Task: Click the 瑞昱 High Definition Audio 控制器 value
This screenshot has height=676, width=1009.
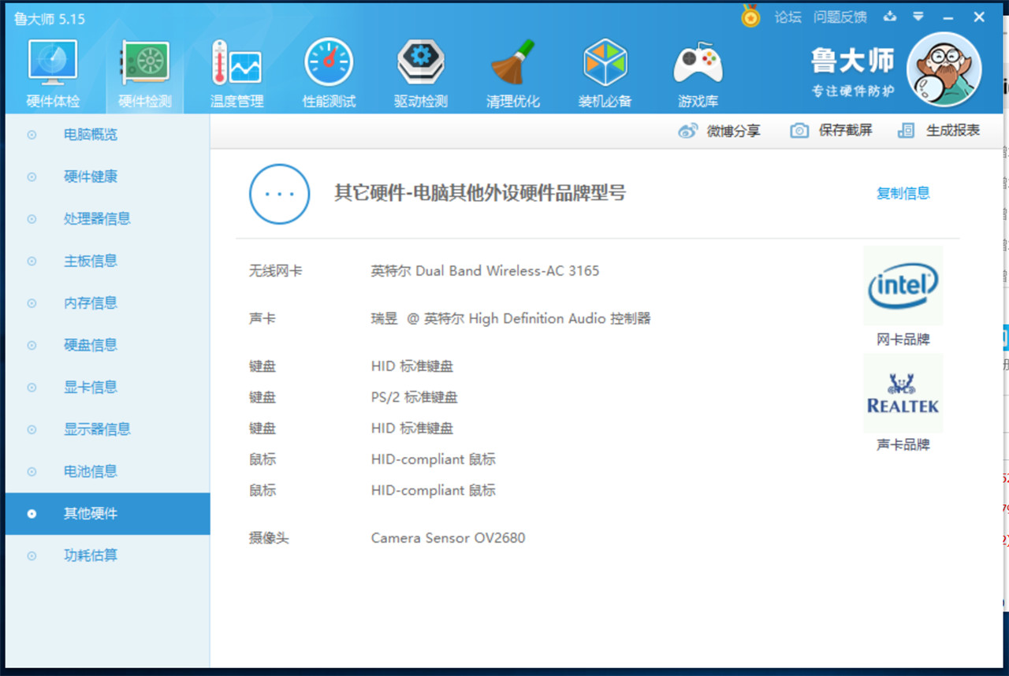Action: (x=511, y=319)
